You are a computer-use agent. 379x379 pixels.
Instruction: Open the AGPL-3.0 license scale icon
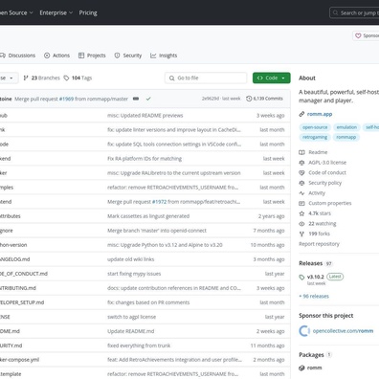click(301, 163)
